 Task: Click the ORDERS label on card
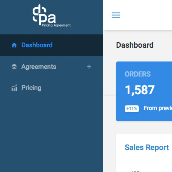[138, 74]
